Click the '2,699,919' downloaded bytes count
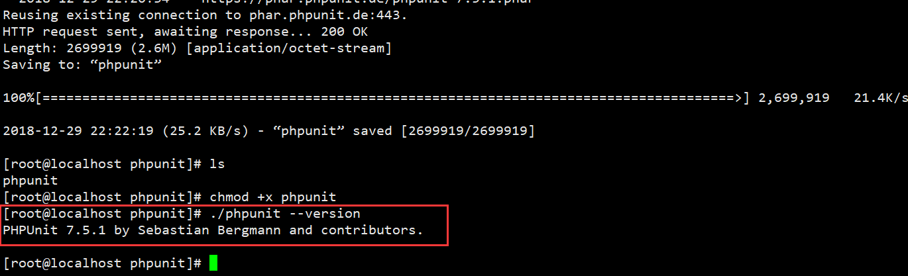The width and height of the screenshot is (908, 276). (793, 98)
